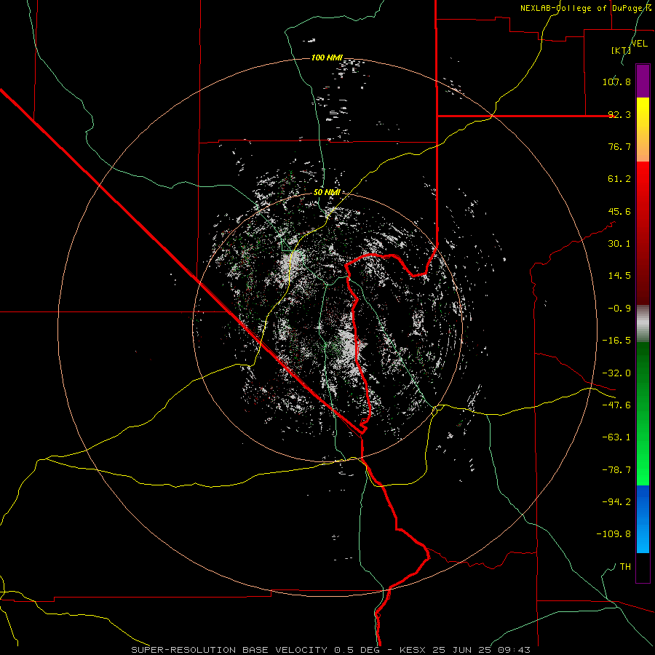Image resolution: width=655 pixels, height=655 pixels.
Task: Click the gray near-zero segment of the color scale
Action: coord(643,324)
